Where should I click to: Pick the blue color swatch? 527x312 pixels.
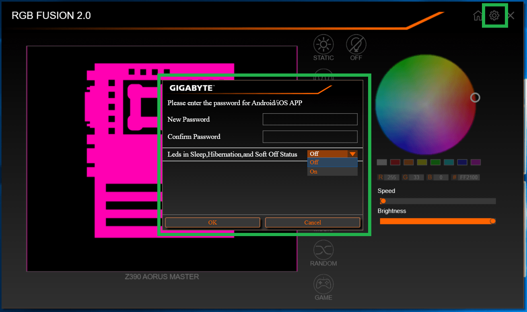(x=462, y=162)
